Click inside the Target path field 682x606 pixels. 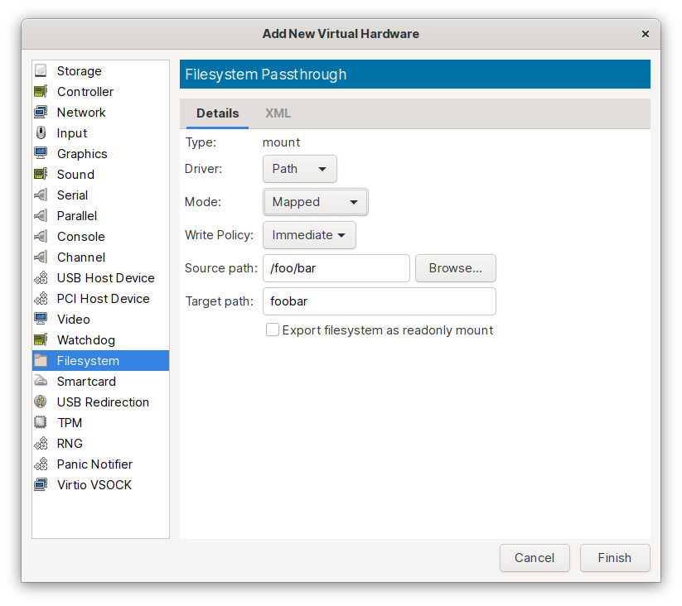click(x=379, y=301)
